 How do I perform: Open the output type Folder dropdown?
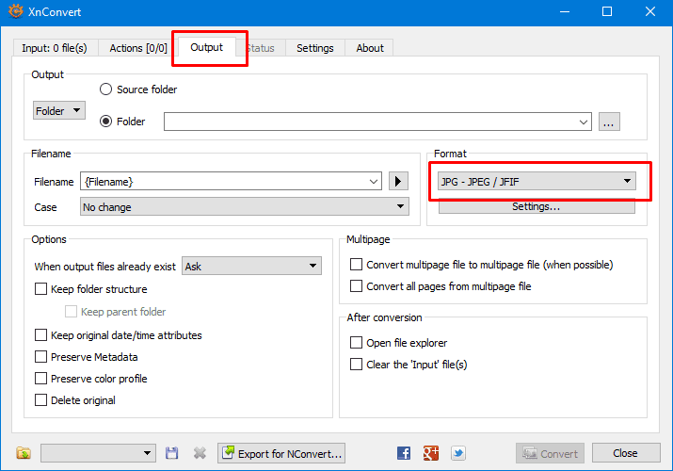coord(59,111)
